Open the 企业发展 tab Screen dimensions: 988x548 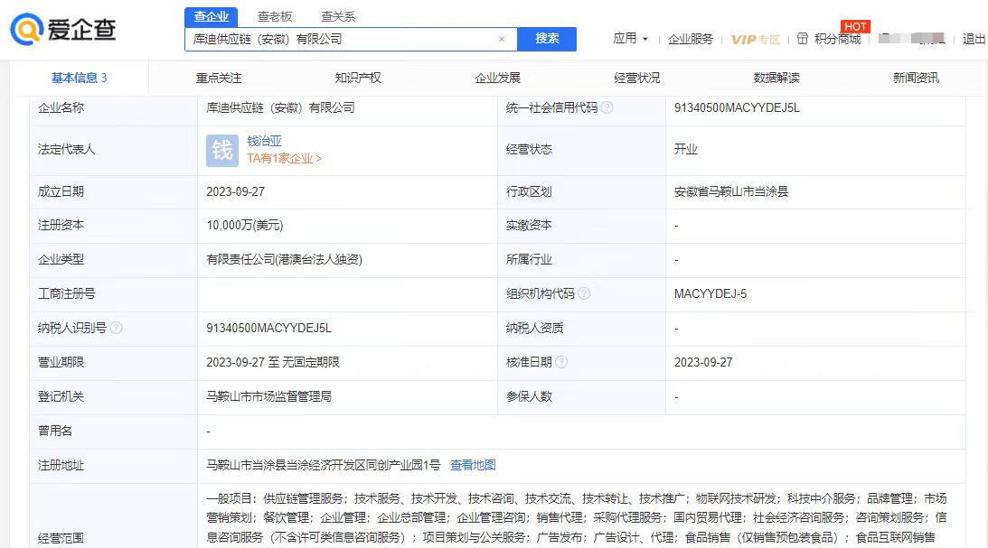(x=498, y=78)
